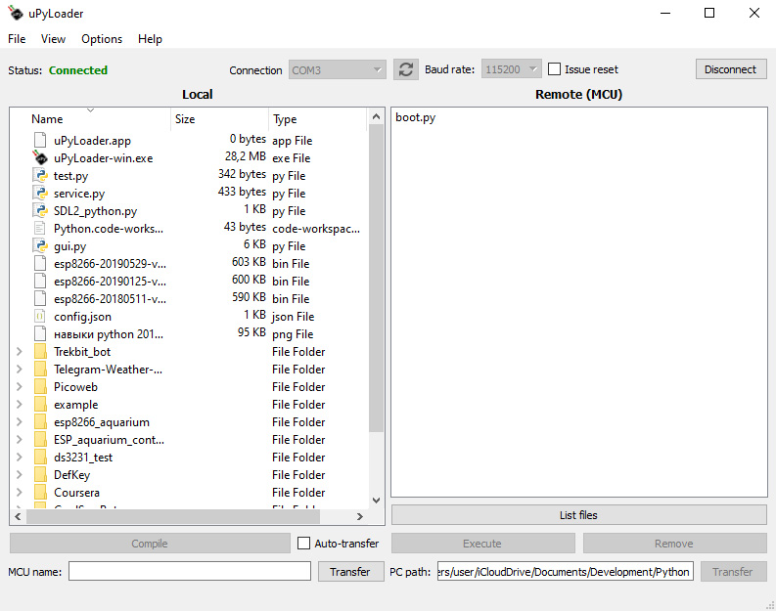Image resolution: width=776 pixels, height=611 pixels.
Task: Click the Python icon next to test.py
Action: click(40, 176)
